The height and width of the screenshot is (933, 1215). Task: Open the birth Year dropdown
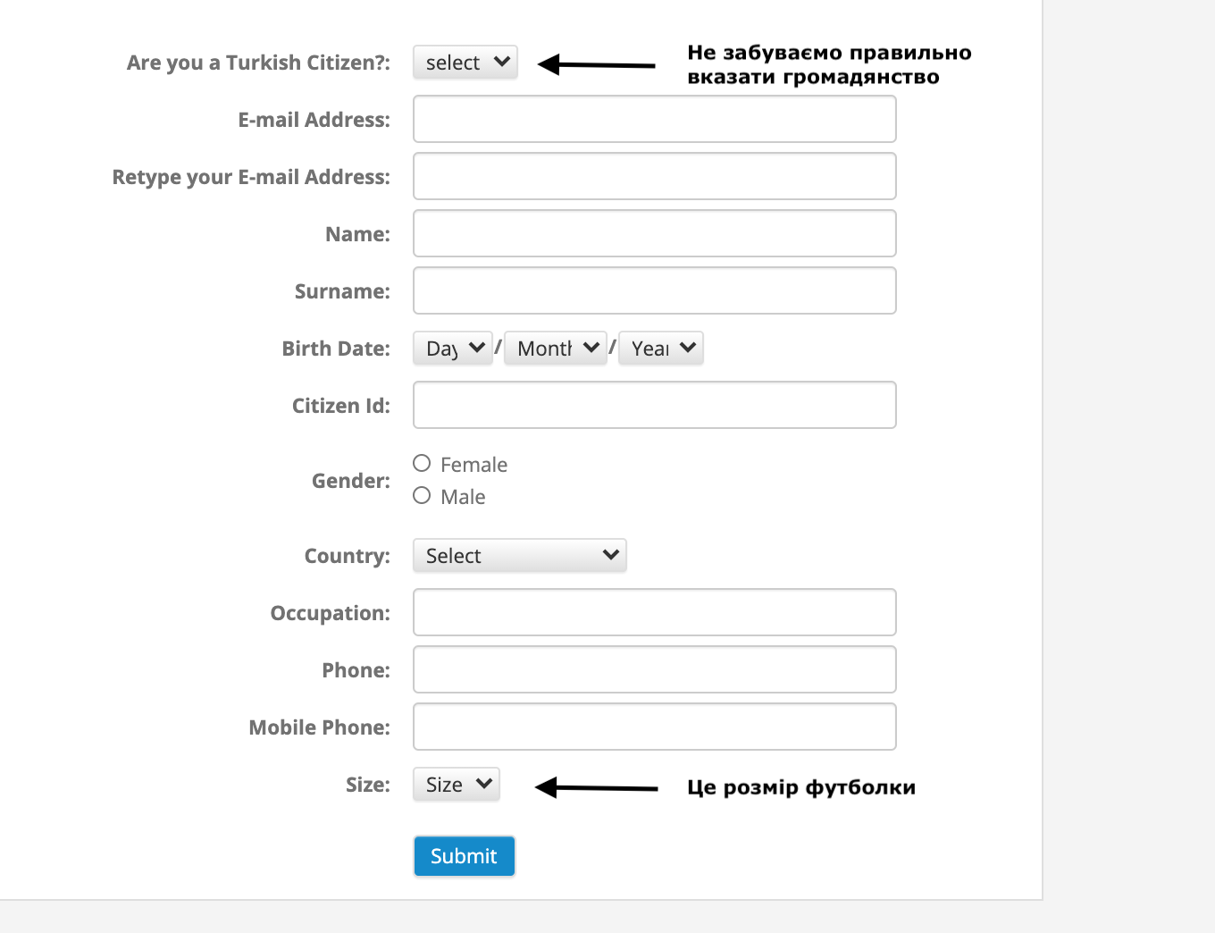tap(661, 349)
